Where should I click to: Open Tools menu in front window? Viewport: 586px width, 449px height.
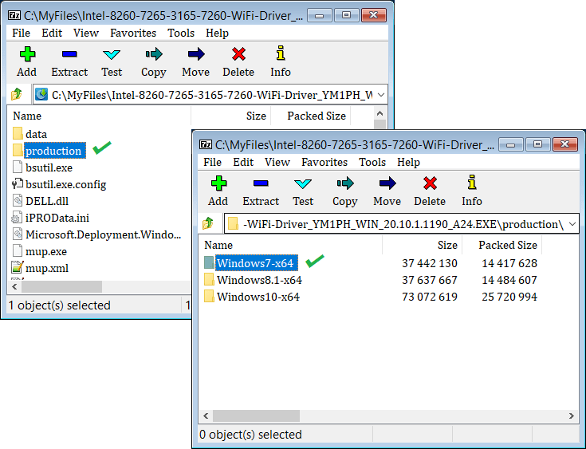[x=372, y=162]
